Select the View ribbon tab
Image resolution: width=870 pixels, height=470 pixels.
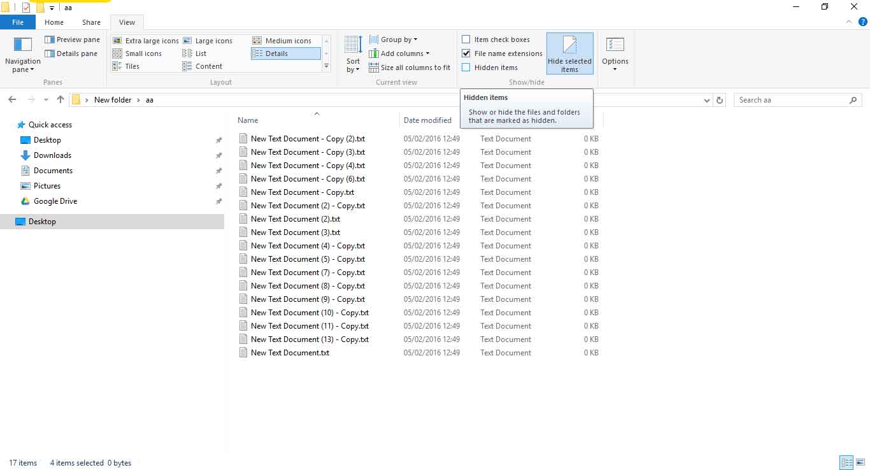click(x=127, y=22)
